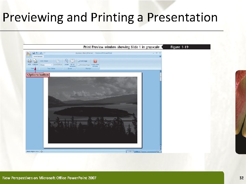Open the Print What dropdown showing Slides

click(46, 65)
